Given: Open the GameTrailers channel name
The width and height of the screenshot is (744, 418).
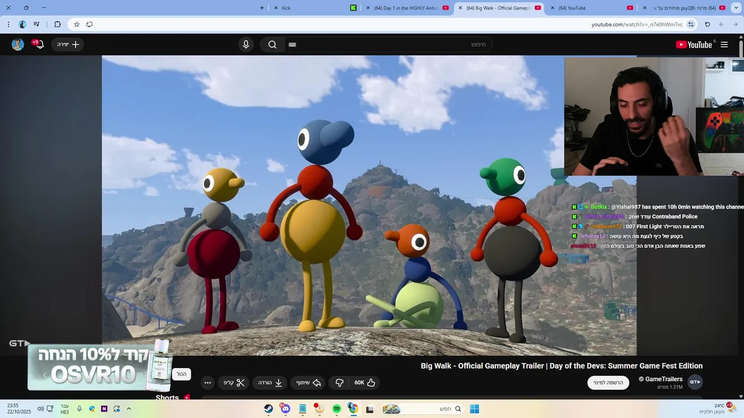Looking at the screenshot, I should 664,379.
